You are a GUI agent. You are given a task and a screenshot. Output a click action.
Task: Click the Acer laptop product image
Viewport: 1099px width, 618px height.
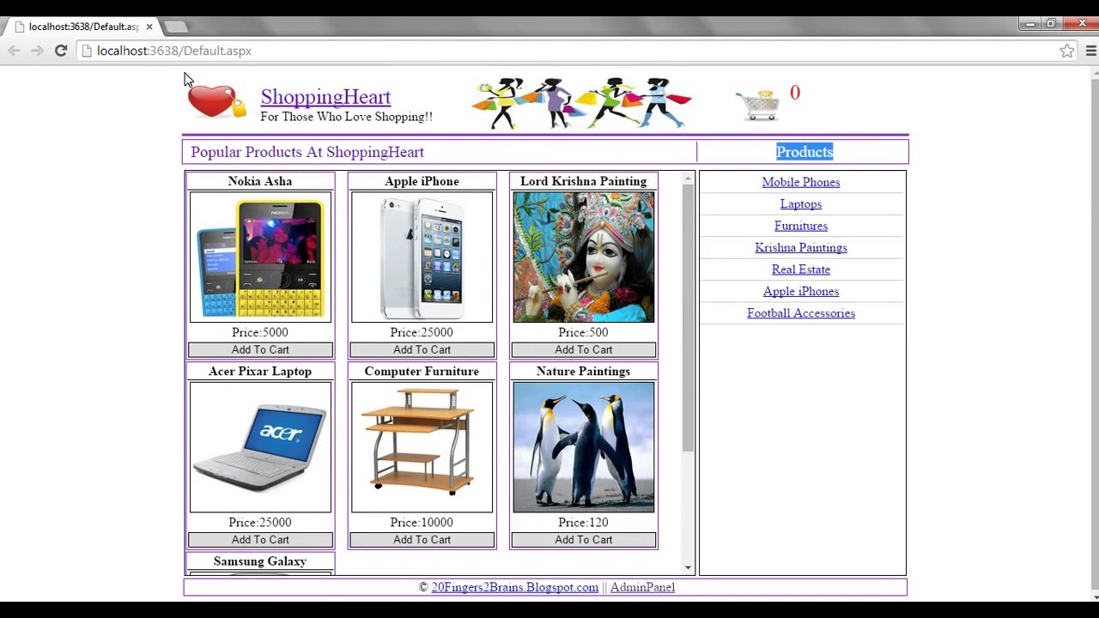pyautogui.click(x=260, y=447)
